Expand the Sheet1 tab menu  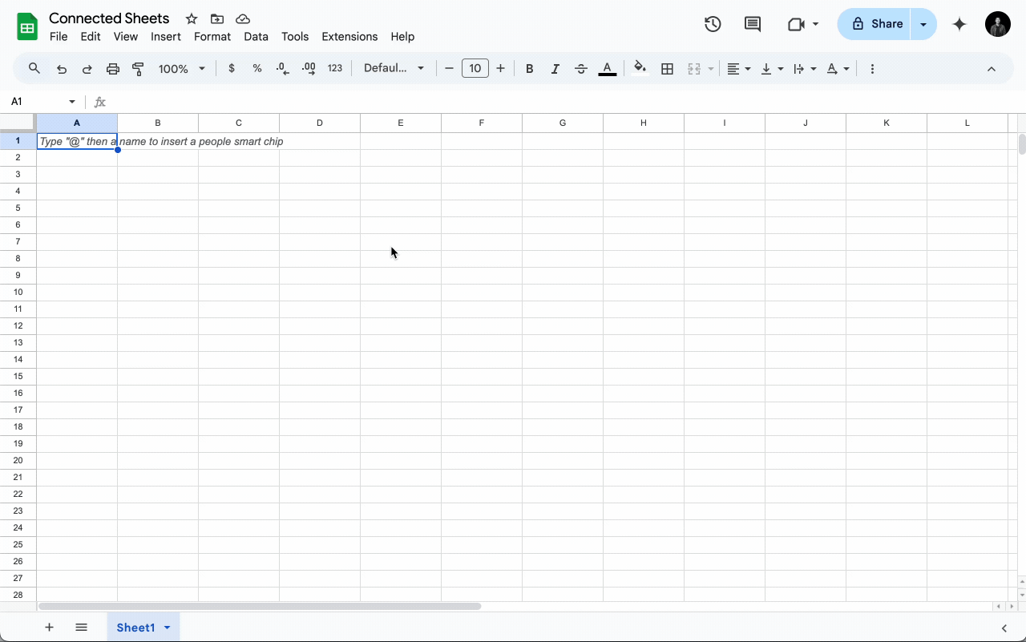[x=168, y=628]
